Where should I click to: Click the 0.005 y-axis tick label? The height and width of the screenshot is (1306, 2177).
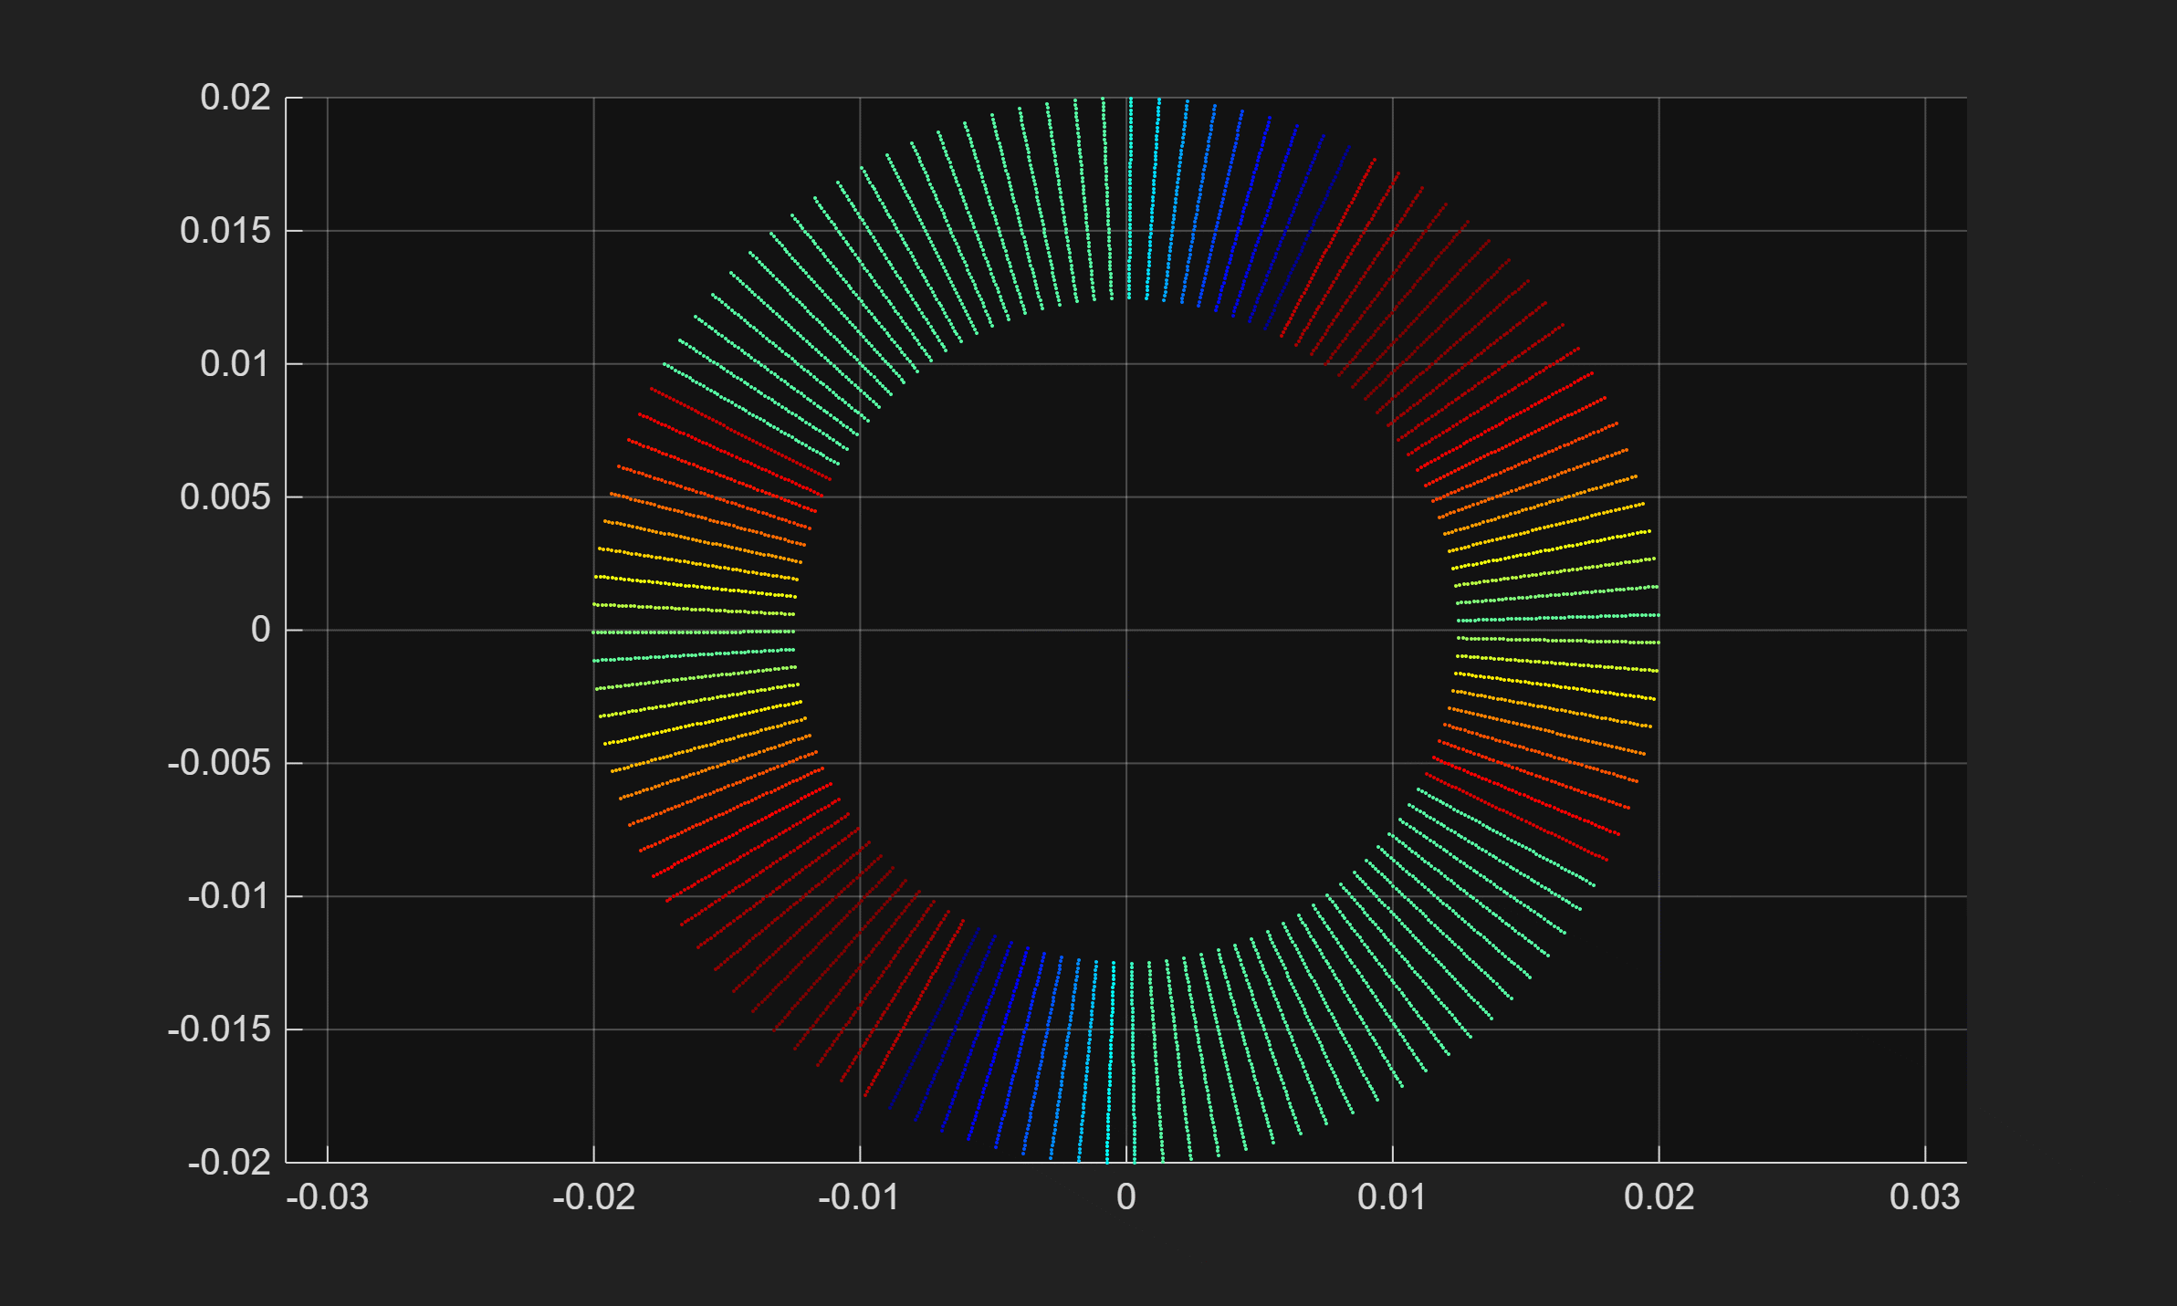tap(225, 497)
